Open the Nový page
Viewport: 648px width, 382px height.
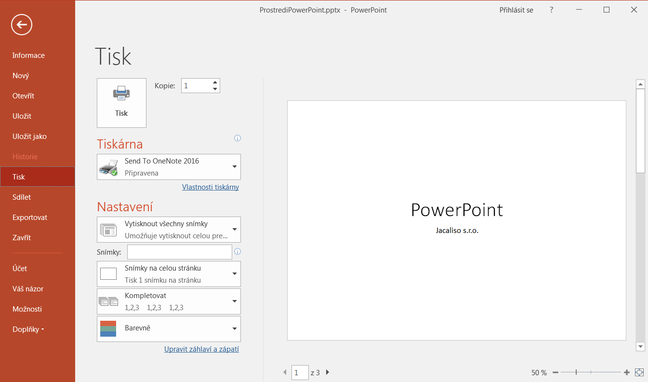(38, 76)
